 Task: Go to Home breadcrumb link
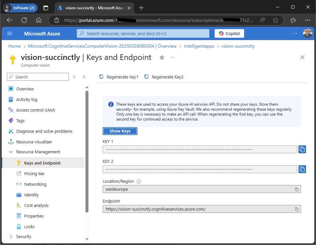pos(15,46)
